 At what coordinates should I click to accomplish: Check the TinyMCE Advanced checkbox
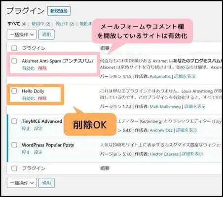click(x=14, y=121)
